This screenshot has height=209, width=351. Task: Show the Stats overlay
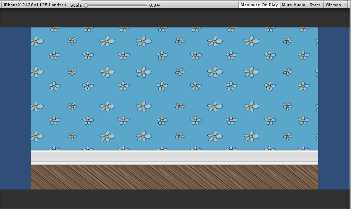[315, 5]
